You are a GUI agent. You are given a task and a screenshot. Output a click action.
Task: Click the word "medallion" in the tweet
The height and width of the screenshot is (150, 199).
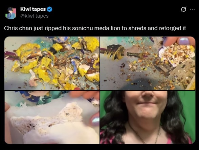click(107, 28)
